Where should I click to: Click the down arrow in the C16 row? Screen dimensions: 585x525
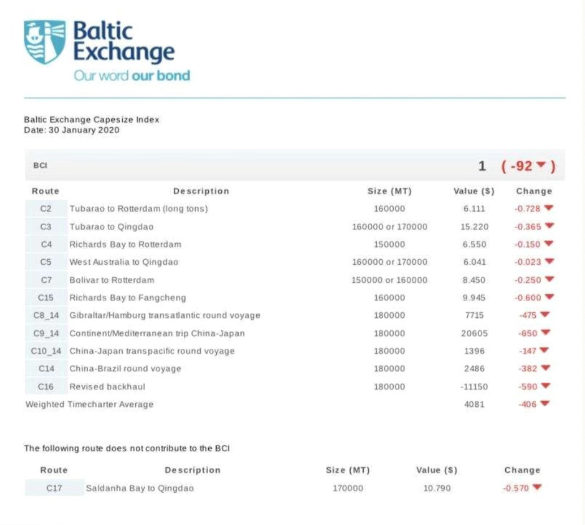[x=544, y=386]
